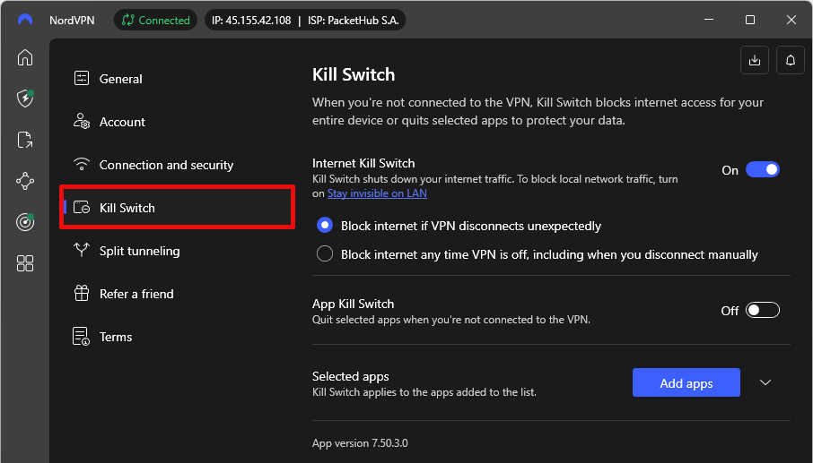Select Block internet if VPN disconnects unexpectedly
The height and width of the screenshot is (463, 813).
(325, 225)
